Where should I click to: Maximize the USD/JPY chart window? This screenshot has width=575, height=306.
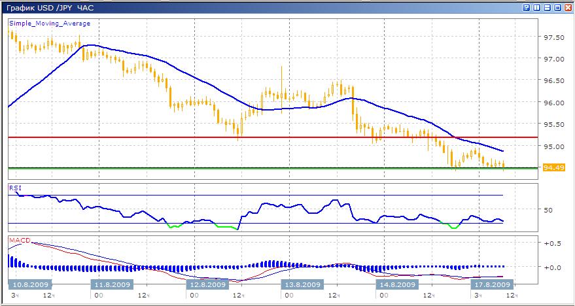click(557, 8)
